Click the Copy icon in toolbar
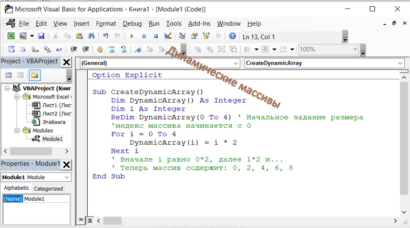 pos(67,36)
